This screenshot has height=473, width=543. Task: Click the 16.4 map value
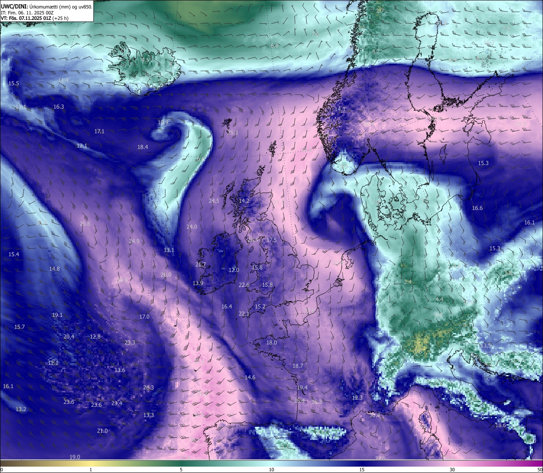pyautogui.click(x=227, y=306)
